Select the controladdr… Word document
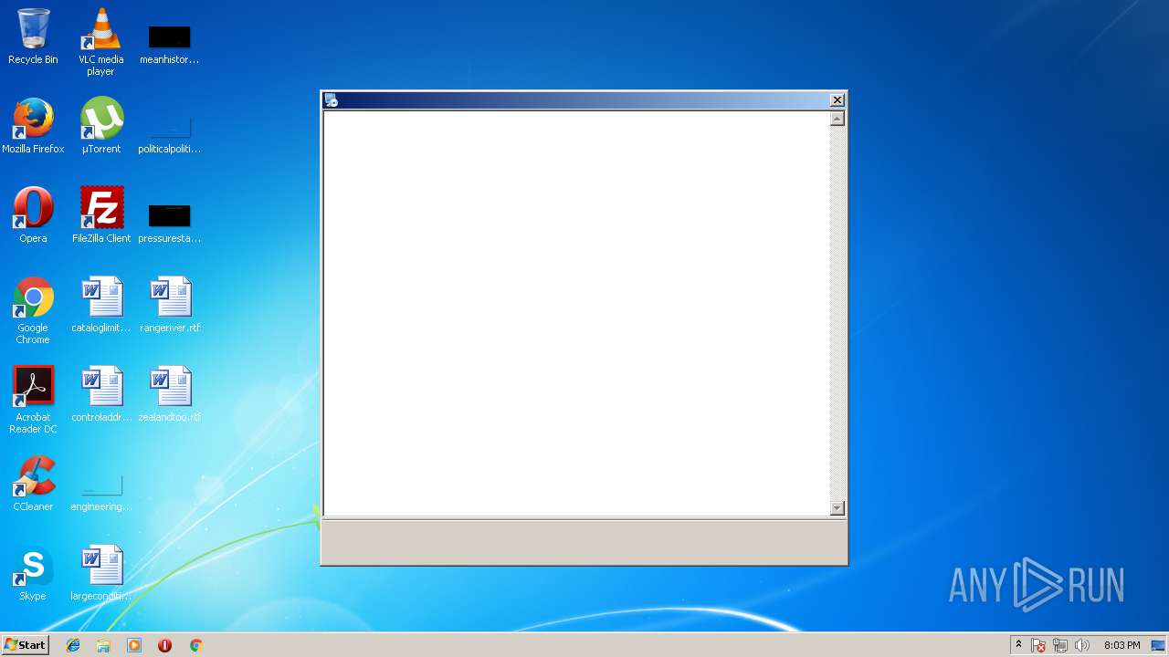Screen dimensions: 1169x657 pos(100,394)
